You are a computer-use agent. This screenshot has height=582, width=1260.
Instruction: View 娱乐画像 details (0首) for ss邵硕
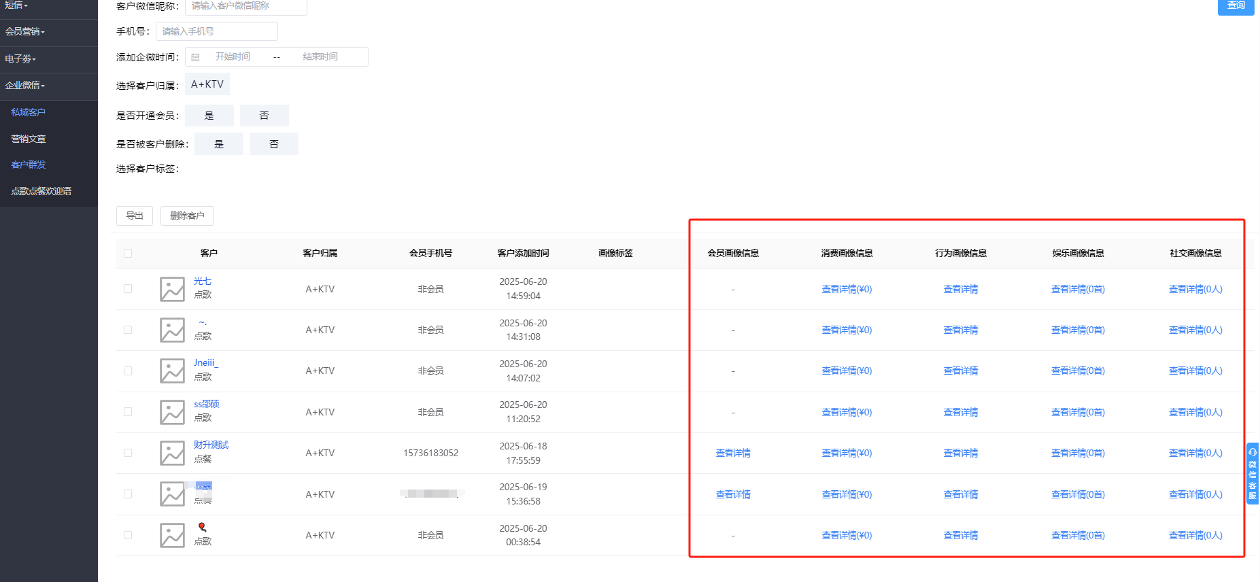coord(1078,412)
